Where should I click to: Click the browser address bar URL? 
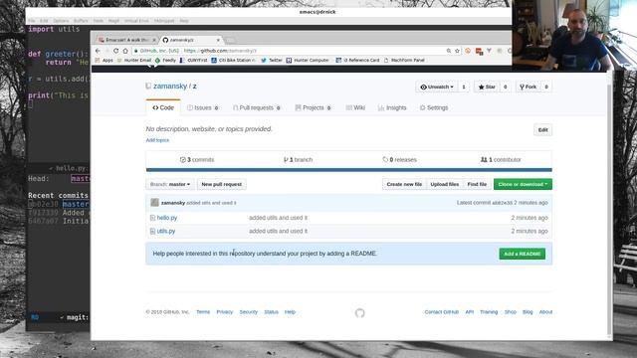coord(220,51)
